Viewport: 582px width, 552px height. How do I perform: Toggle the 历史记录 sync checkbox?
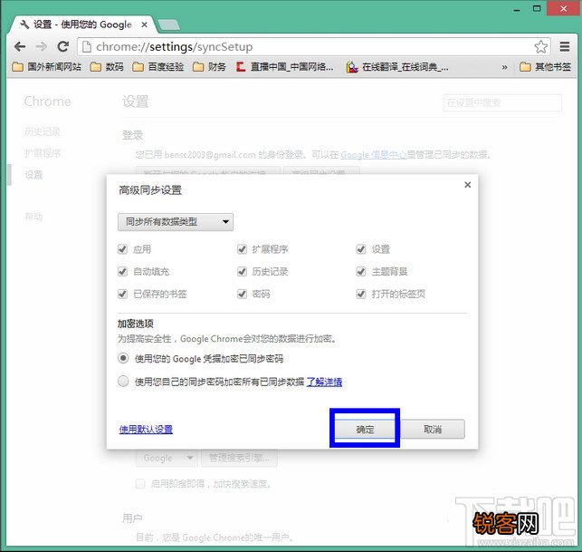[x=242, y=271]
